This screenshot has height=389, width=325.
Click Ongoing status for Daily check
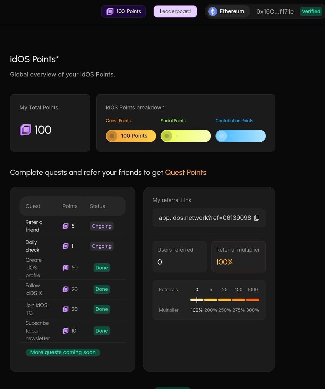(x=102, y=246)
